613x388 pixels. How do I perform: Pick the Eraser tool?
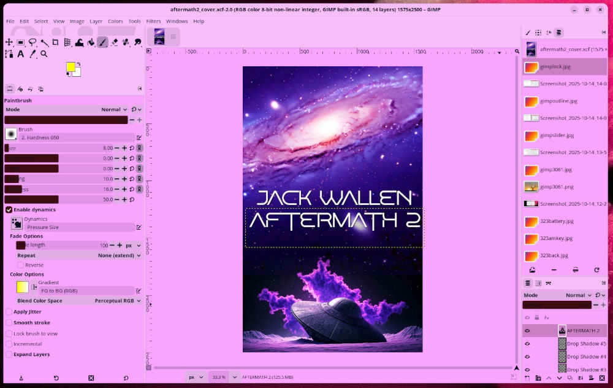click(x=114, y=42)
